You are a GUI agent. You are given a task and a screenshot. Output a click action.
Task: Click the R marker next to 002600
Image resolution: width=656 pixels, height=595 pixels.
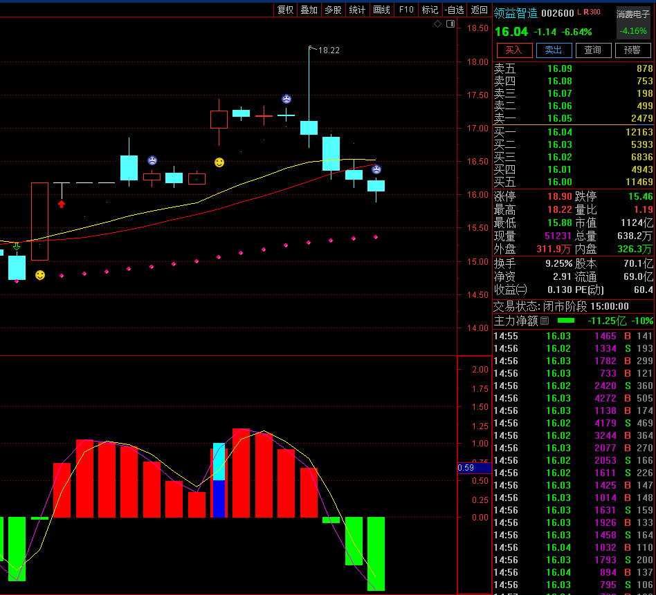[x=585, y=12]
